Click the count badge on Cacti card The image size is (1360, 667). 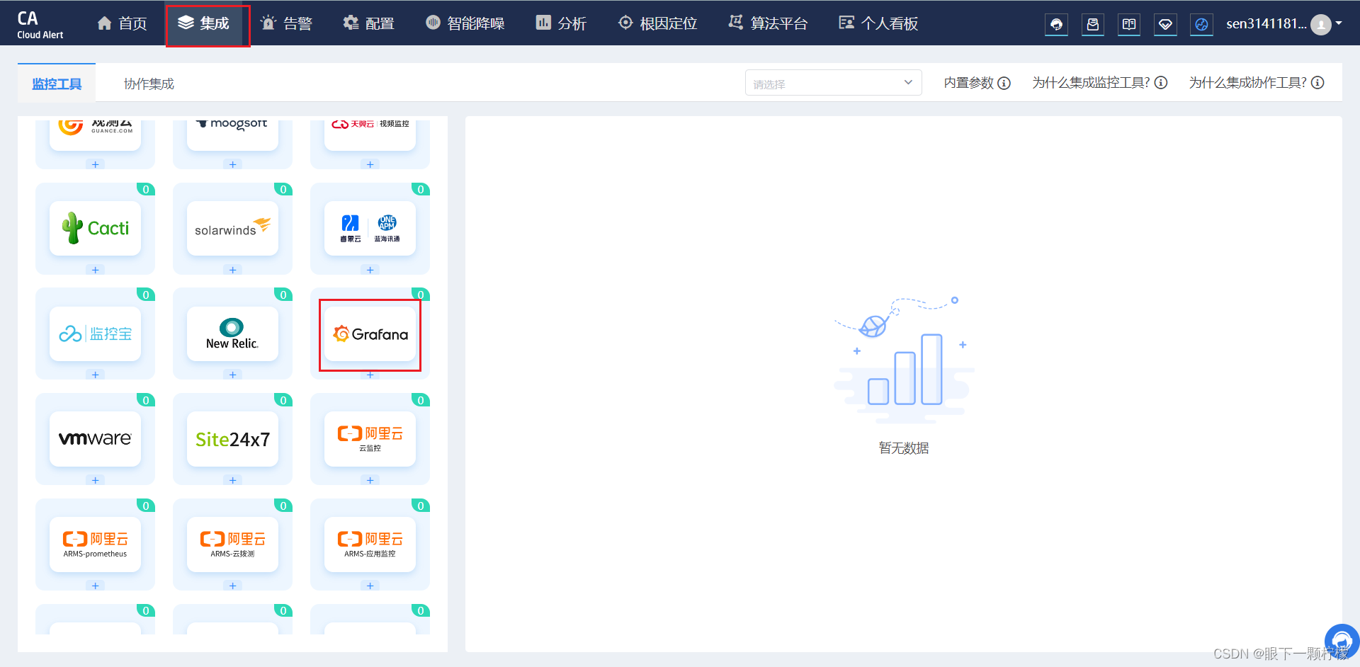(146, 189)
